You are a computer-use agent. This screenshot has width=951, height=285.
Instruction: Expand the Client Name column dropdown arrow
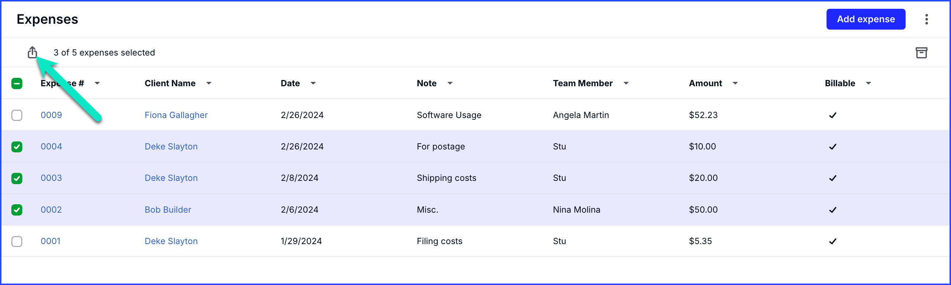[x=209, y=83]
